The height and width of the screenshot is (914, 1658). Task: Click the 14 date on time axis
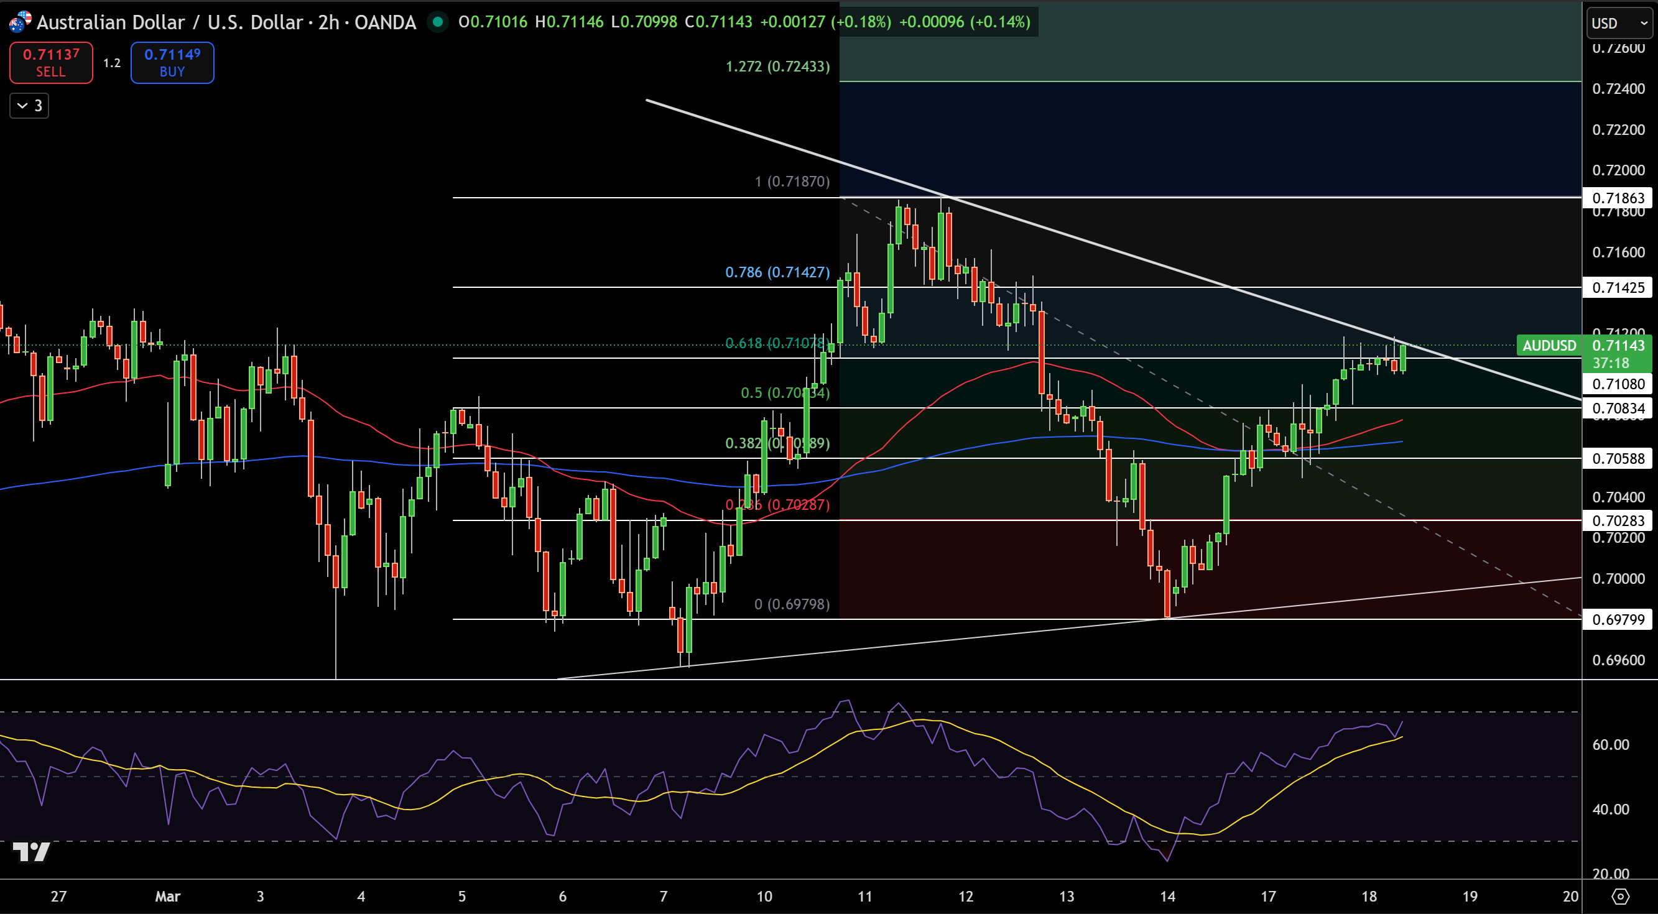pos(1167,896)
